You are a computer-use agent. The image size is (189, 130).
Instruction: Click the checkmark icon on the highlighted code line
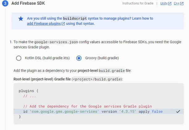pyautogui.click(x=178, y=112)
